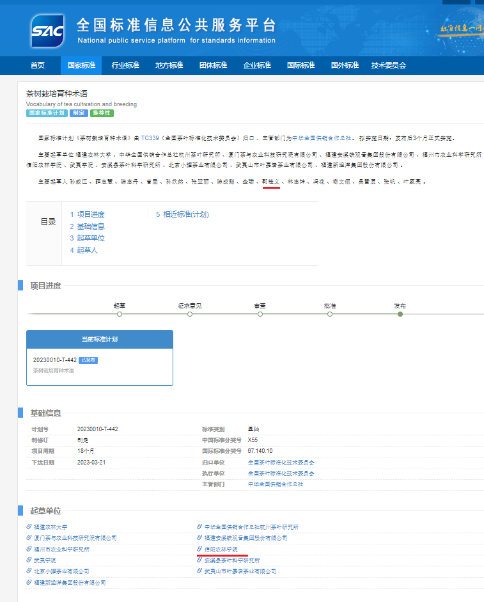
Task: Click link icon beside 福建农林大学
Action: click(29, 527)
